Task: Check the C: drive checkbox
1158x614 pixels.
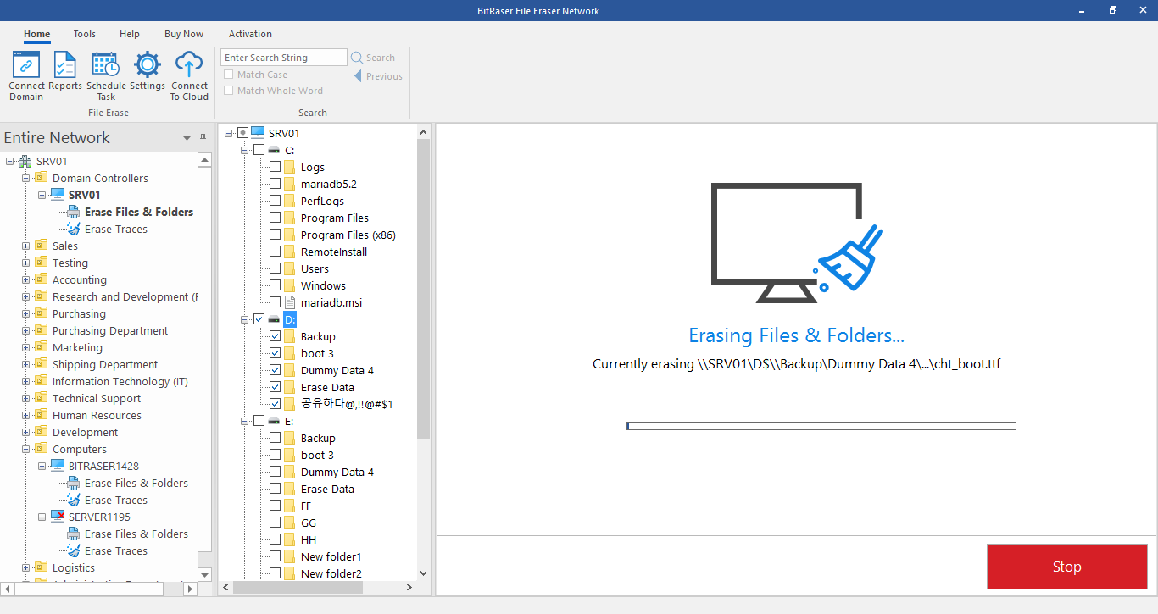Action: click(x=259, y=150)
